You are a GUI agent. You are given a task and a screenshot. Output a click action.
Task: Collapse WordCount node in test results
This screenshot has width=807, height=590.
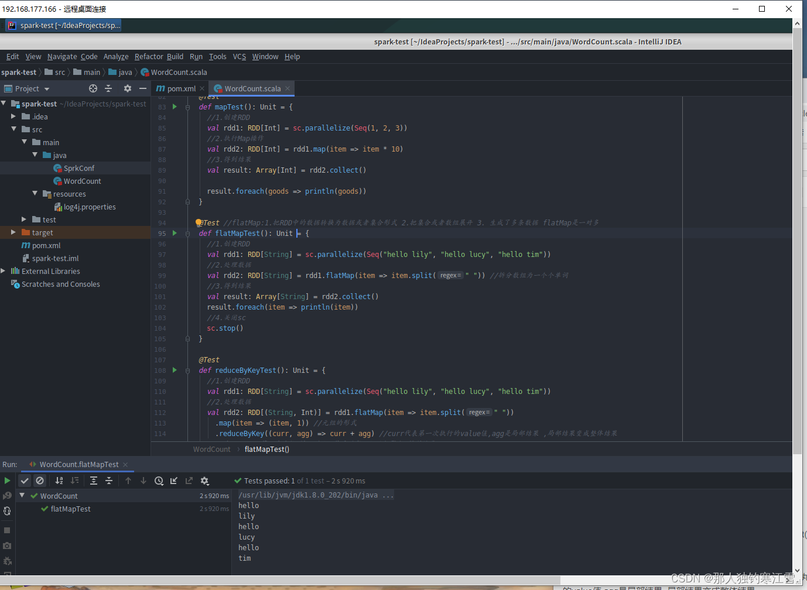click(x=22, y=495)
